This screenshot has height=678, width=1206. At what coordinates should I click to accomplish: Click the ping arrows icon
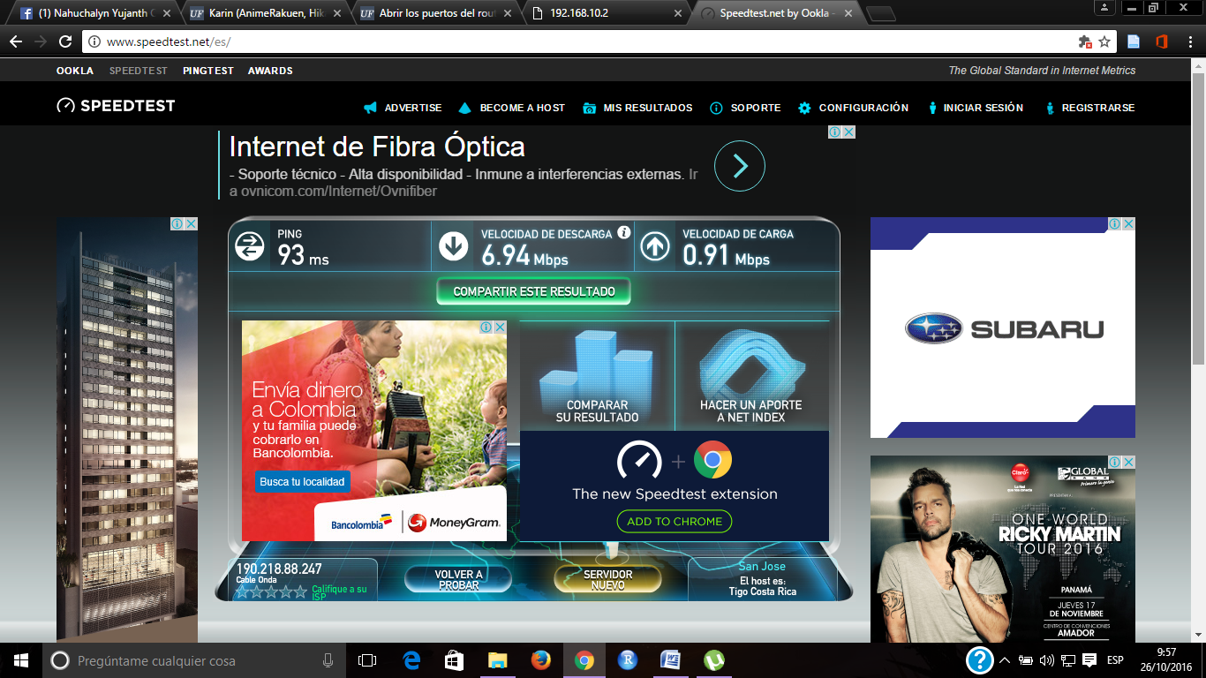[250, 246]
